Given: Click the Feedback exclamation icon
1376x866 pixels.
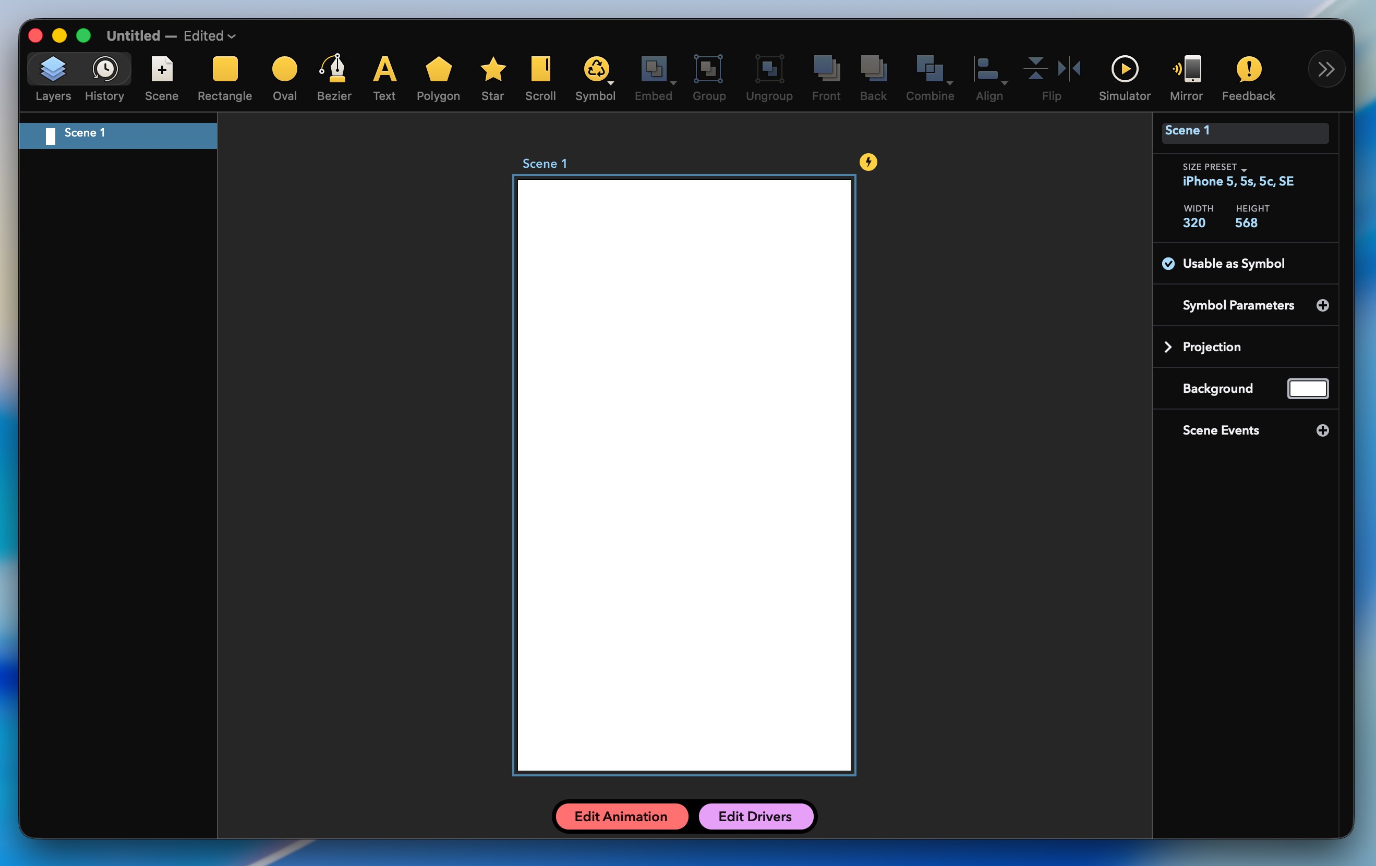Looking at the screenshot, I should 1248,70.
